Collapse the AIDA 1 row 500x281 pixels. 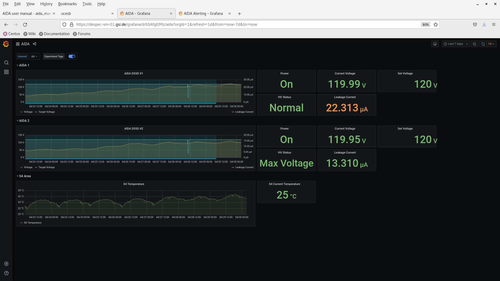tap(23, 65)
